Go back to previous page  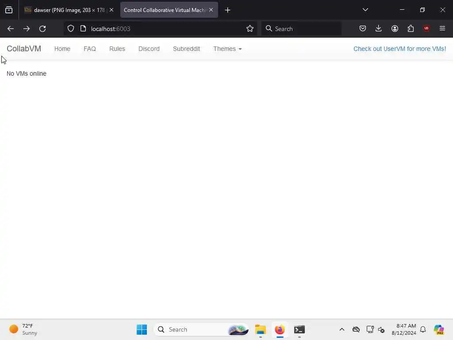(x=11, y=29)
